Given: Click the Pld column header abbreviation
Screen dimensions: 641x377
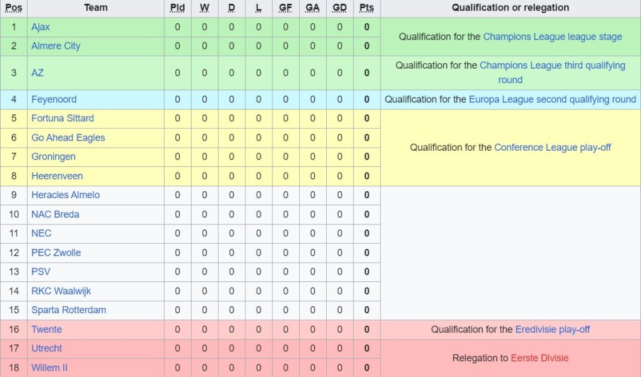Looking at the screenshot, I should (177, 8).
